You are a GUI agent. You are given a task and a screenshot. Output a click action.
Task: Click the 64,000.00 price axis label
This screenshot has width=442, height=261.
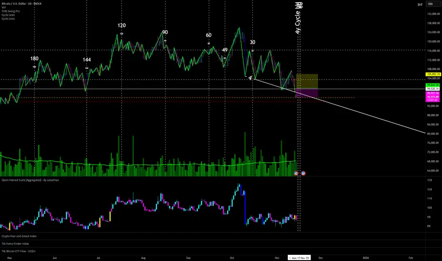(433, 171)
